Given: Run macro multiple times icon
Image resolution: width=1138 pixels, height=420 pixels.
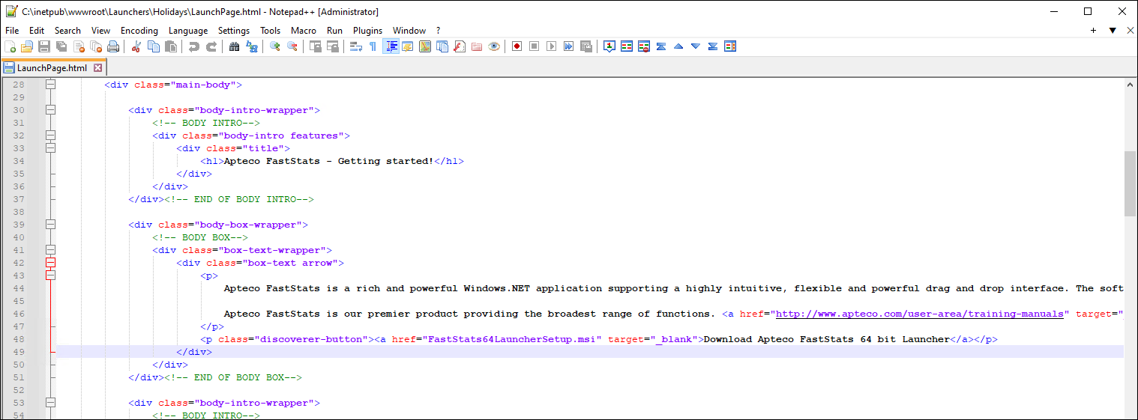Looking at the screenshot, I should tap(569, 46).
